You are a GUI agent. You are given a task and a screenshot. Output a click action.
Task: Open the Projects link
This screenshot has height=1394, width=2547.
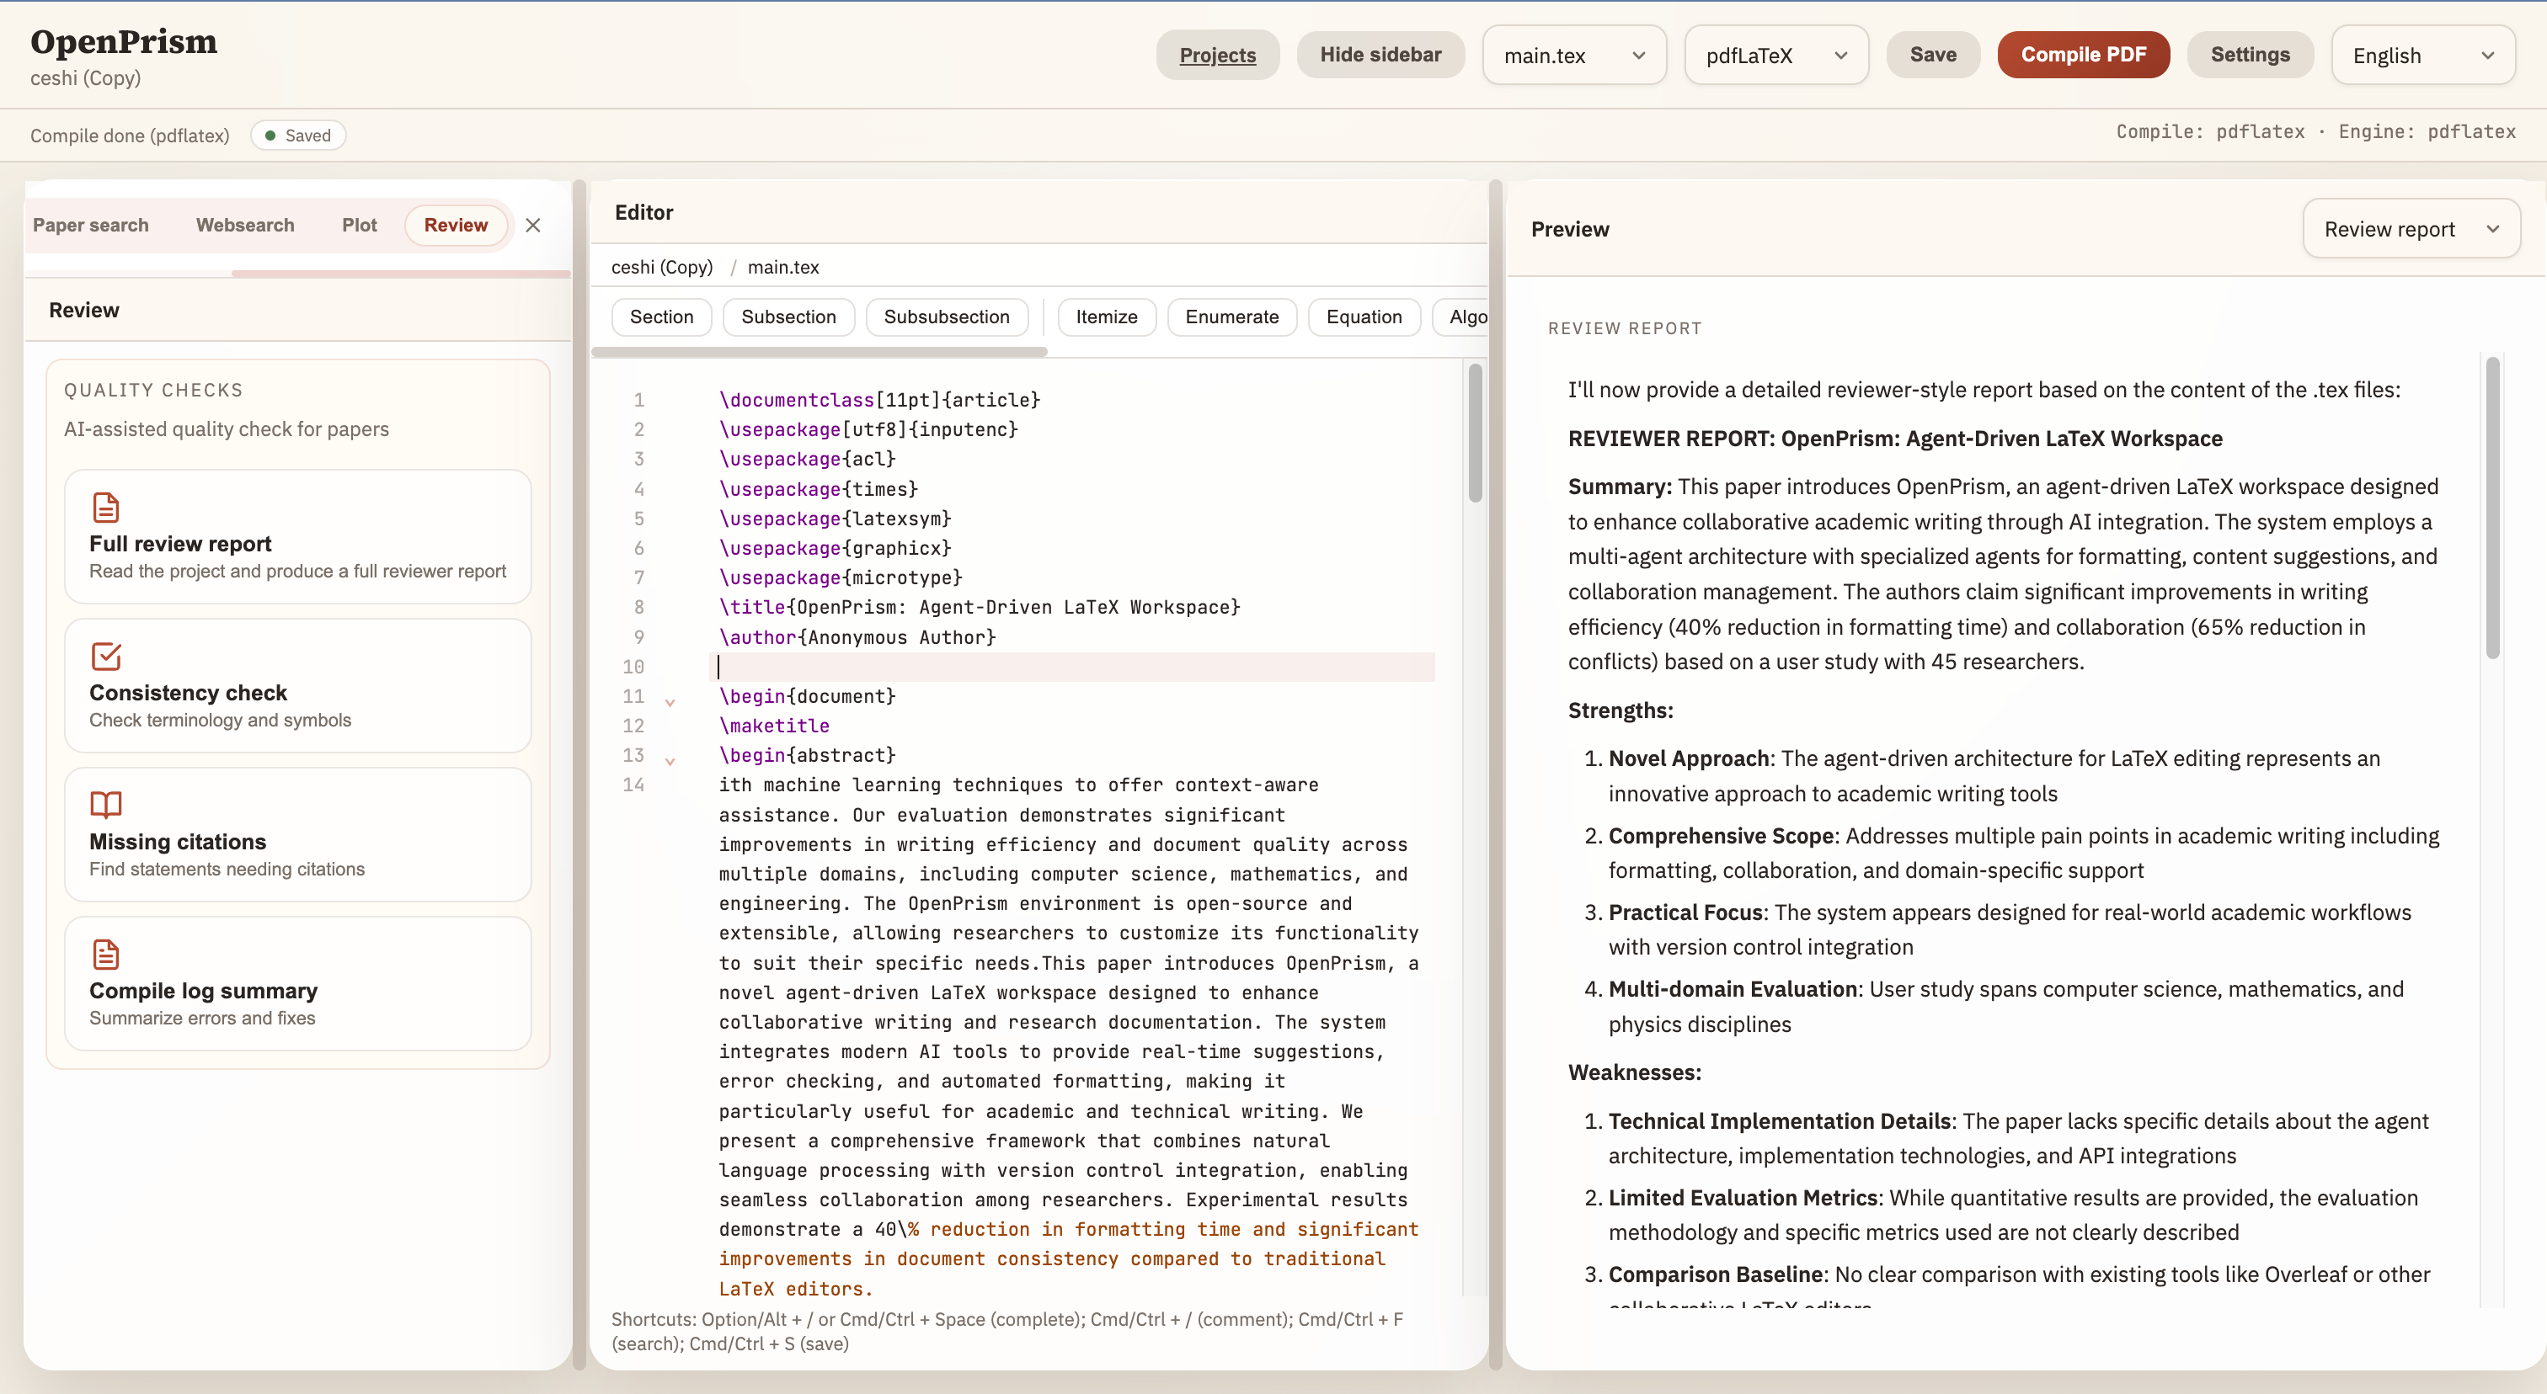1217,56
